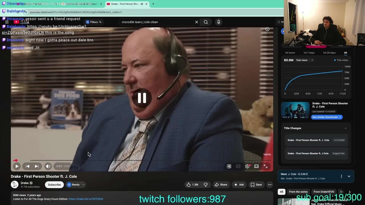Open Total views dropdown
Viewport: 365px width, 205px height.
pyautogui.click(x=305, y=60)
